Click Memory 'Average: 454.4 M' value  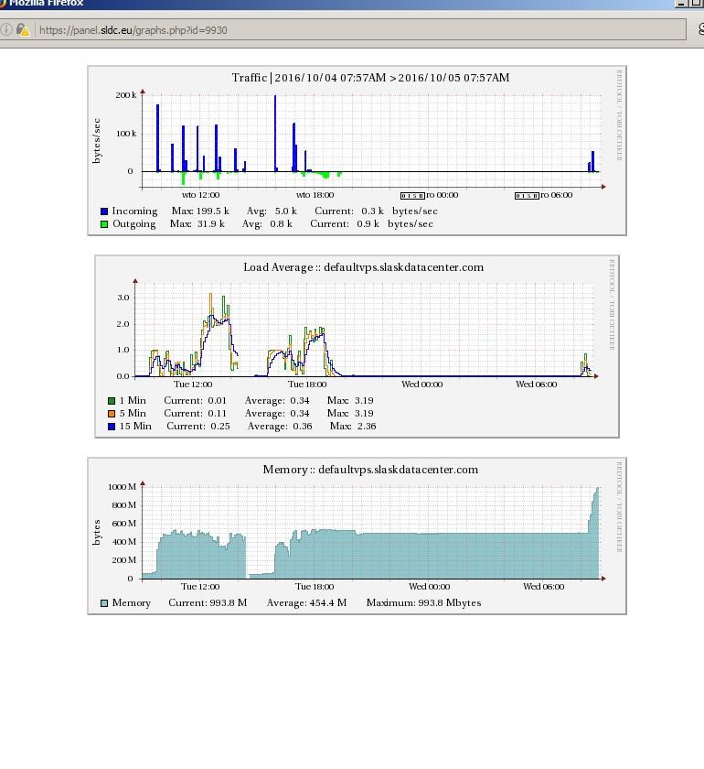[x=306, y=602]
